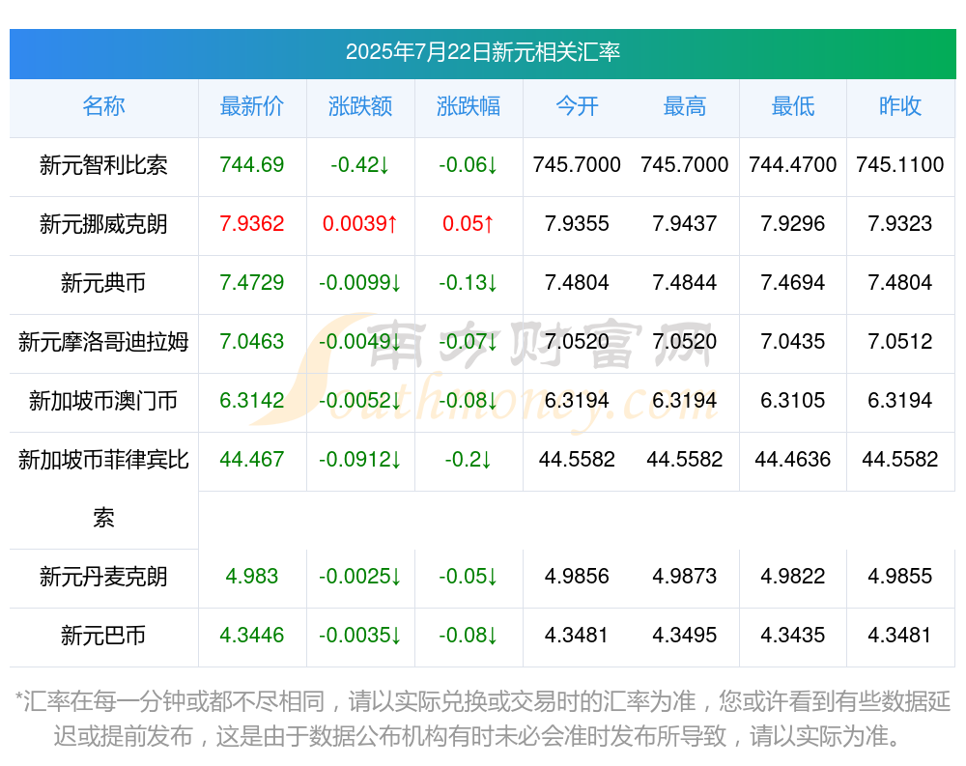Click change percent -0.05↓
Screen dimensions: 966x766
[x=469, y=577]
